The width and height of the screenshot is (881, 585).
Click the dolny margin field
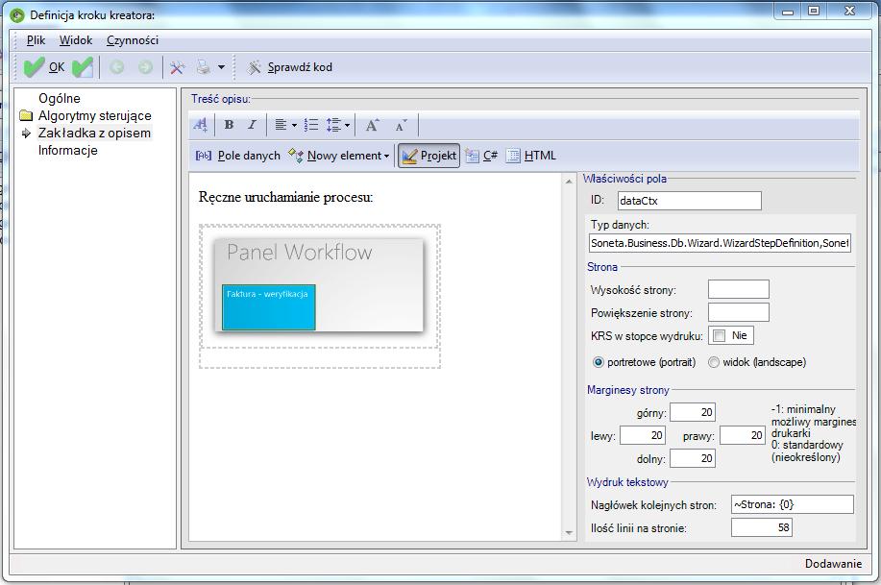click(x=692, y=458)
